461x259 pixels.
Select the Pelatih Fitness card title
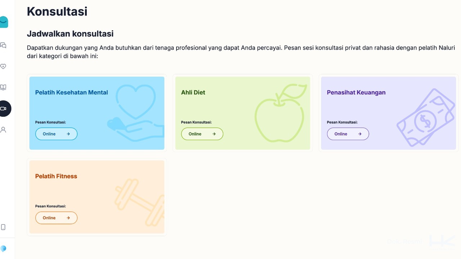pyautogui.click(x=56, y=176)
